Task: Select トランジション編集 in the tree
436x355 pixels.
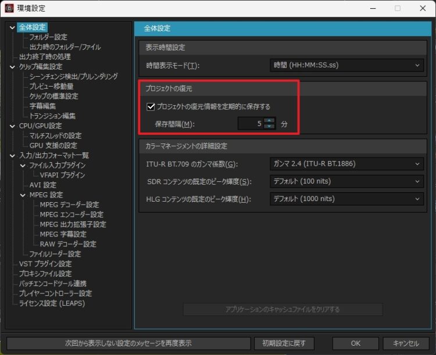Action: pyautogui.click(x=52, y=116)
